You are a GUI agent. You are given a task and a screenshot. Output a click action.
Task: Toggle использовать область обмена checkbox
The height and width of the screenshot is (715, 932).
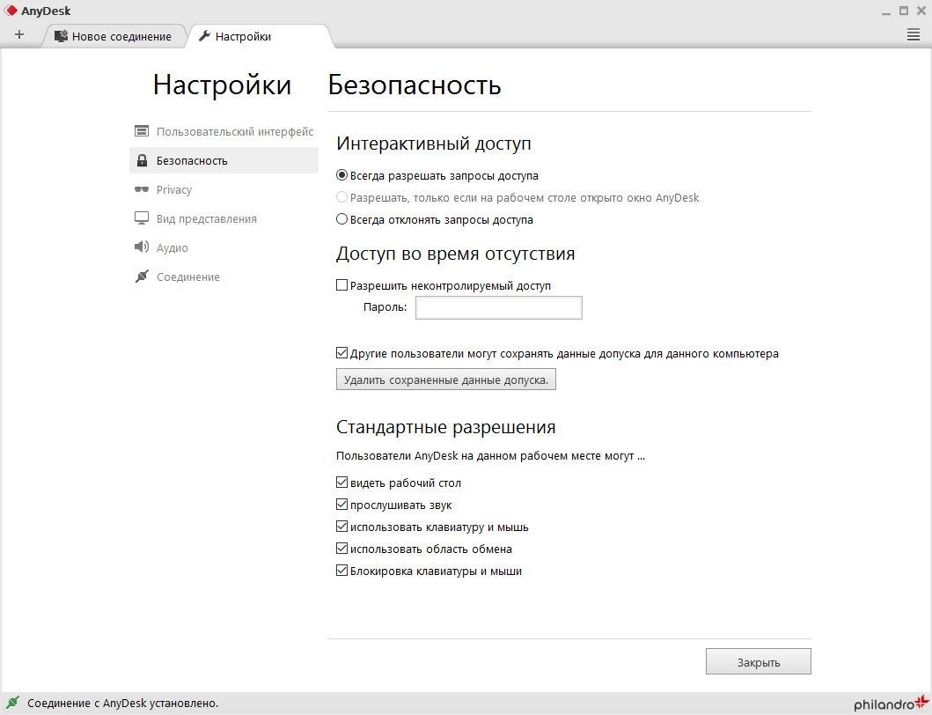tap(341, 549)
